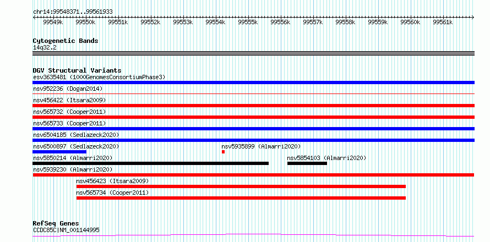Click the 99554k ruler tick label

[x=216, y=22]
